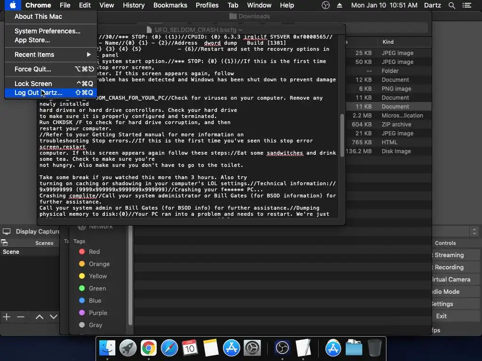Screen dimensions: 482x361
Task: Choose System Preferences... menu item
Action: pyautogui.click(x=51, y=31)
